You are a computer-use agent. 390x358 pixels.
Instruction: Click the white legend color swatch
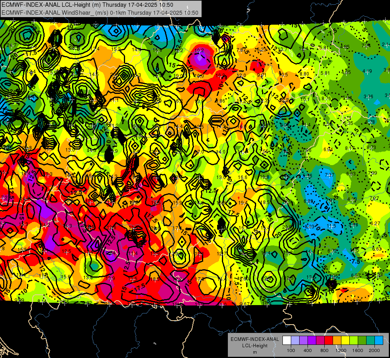click(287, 340)
